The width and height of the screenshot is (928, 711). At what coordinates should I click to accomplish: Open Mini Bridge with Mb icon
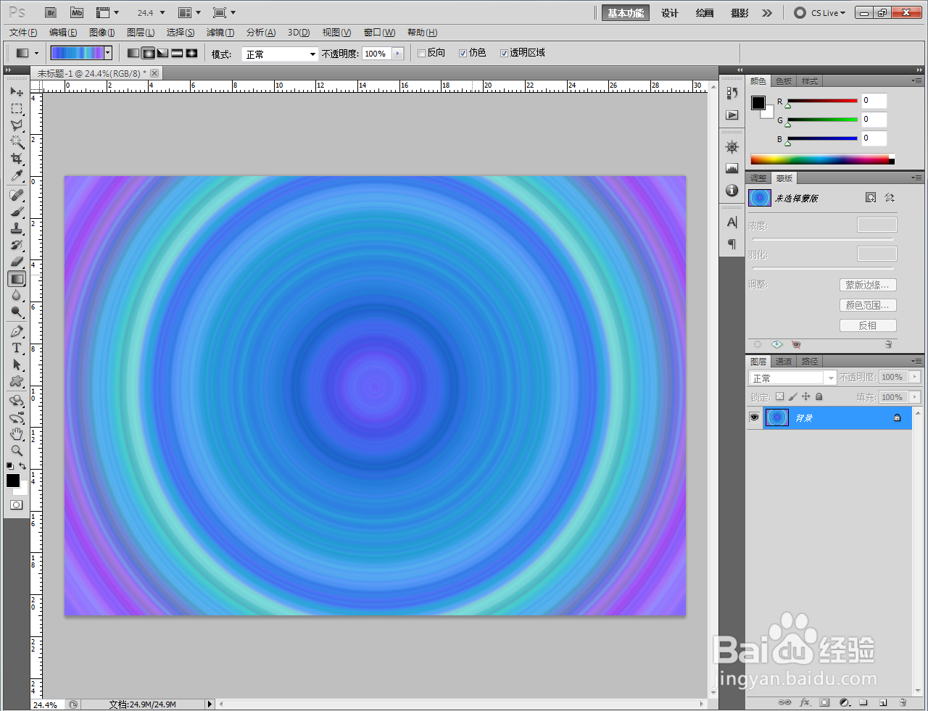point(77,13)
